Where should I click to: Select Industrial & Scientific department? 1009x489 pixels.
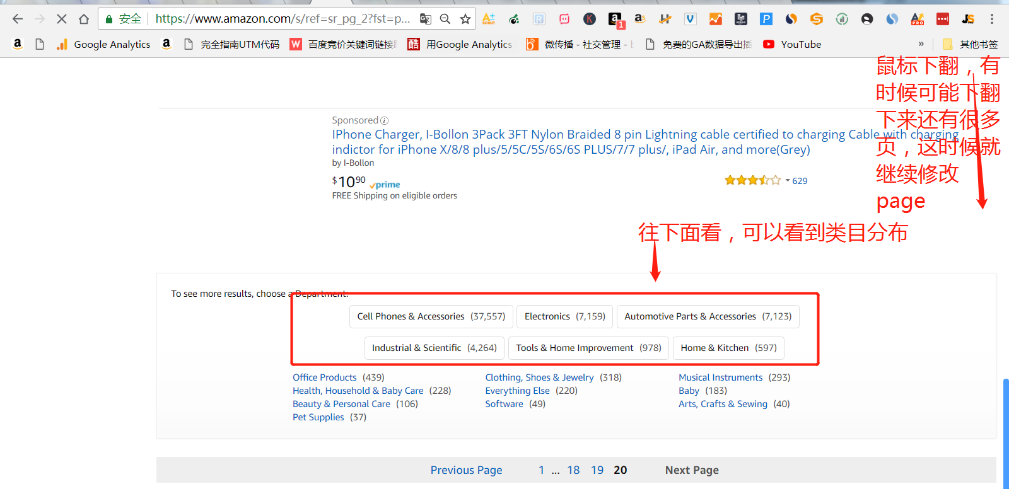pos(435,348)
